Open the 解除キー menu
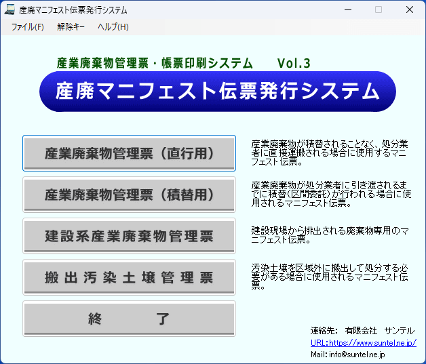The width and height of the screenshot is (426, 364). coord(71,27)
